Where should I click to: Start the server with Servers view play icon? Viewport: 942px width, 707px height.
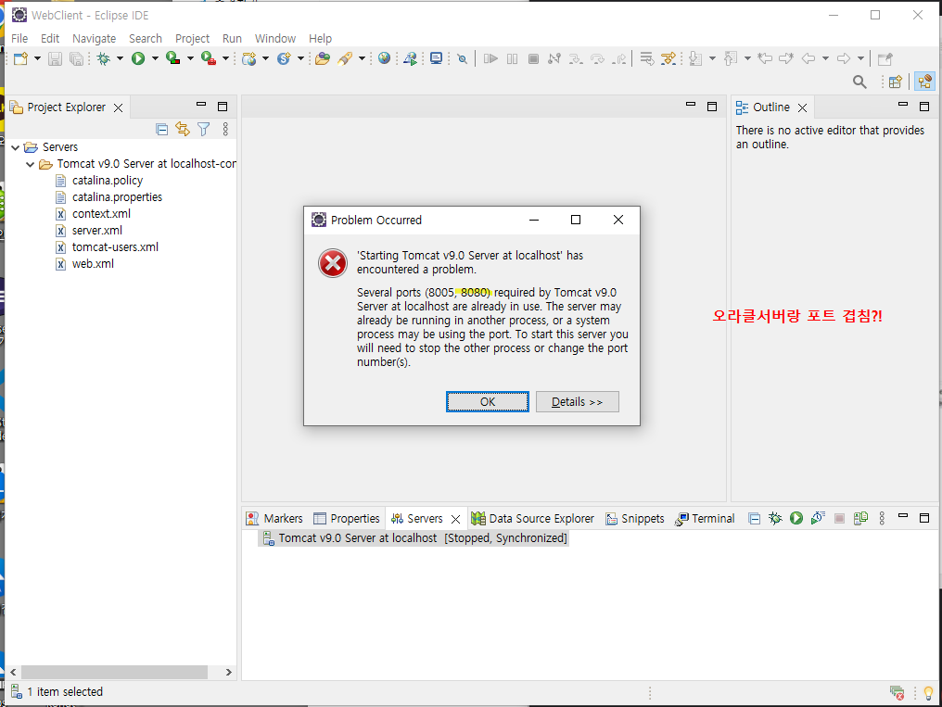(796, 518)
